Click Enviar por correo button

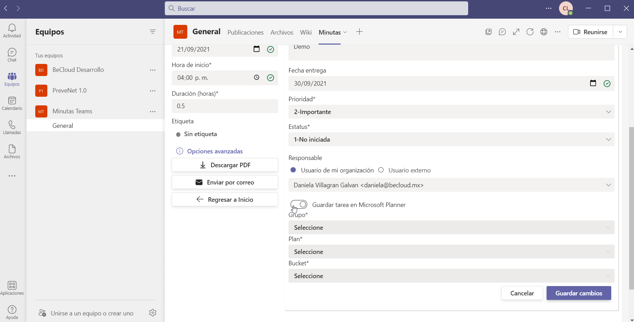click(225, 182)
